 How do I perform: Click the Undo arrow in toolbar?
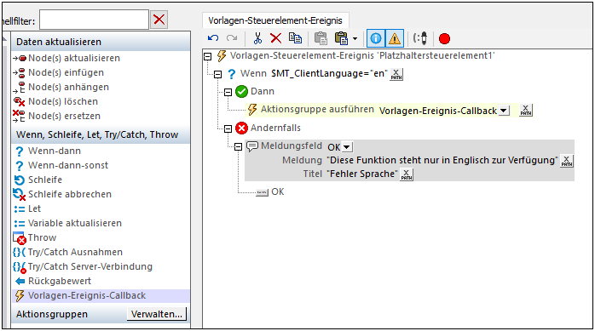click(213, 38)
